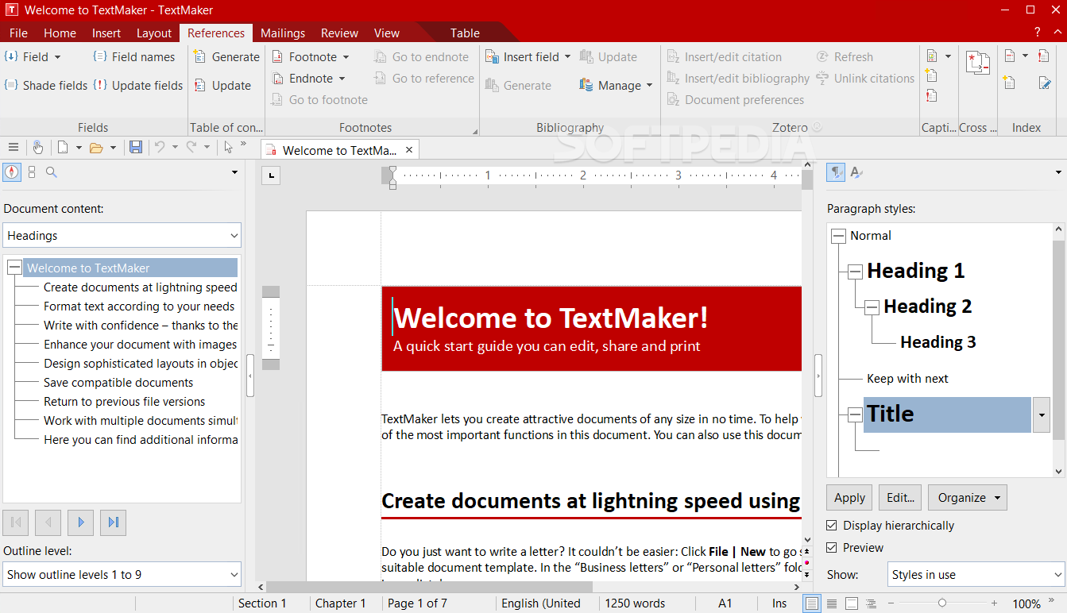Click the Update fields button
Screen dimensions: 1067x613
click(138, 86)
